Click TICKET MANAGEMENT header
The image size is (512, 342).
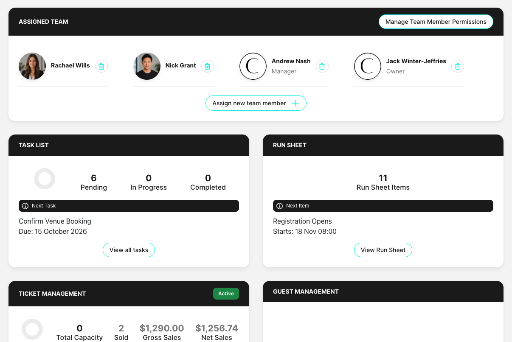[x=52, y=294]
